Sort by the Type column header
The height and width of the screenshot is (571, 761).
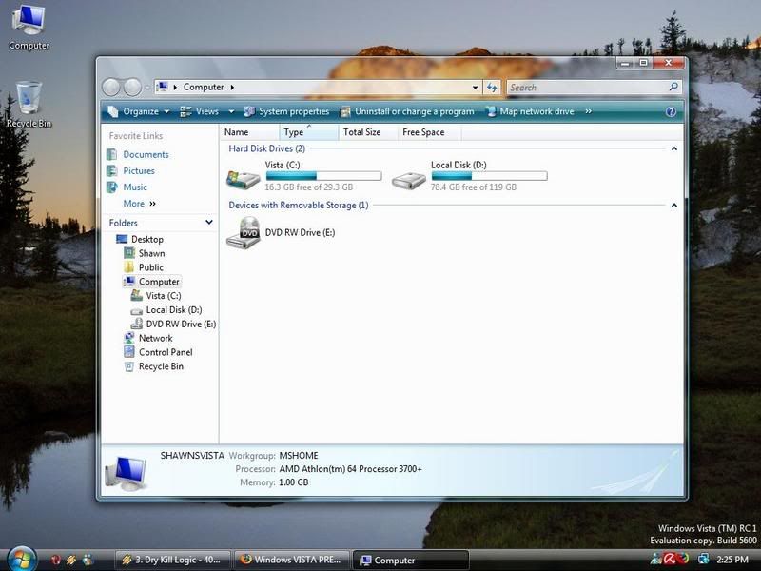pyautogui.click(x=308, y=132)
